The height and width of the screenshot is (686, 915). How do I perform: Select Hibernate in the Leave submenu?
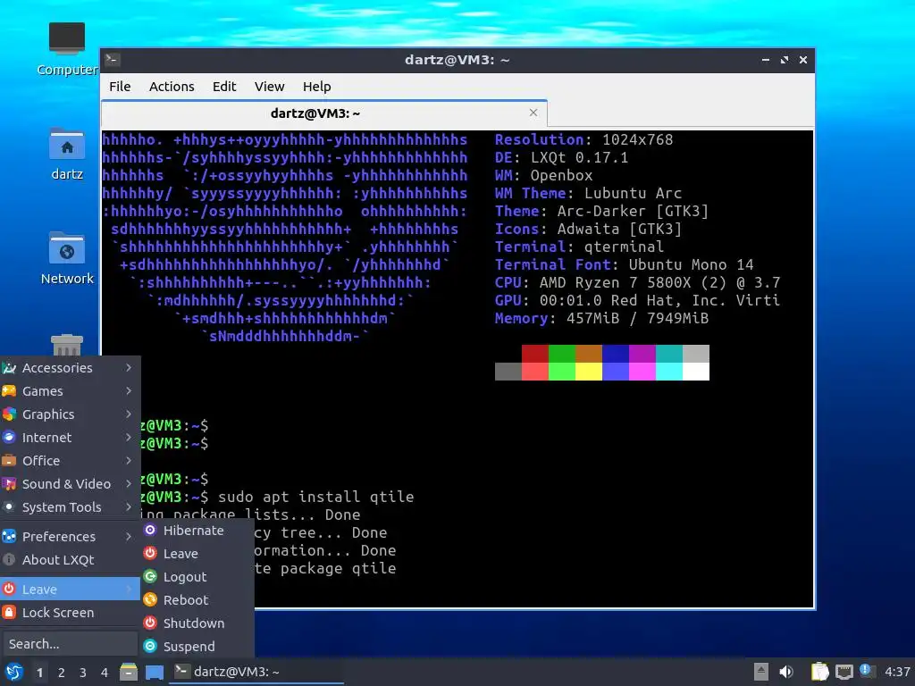click(x=197, y=531)
